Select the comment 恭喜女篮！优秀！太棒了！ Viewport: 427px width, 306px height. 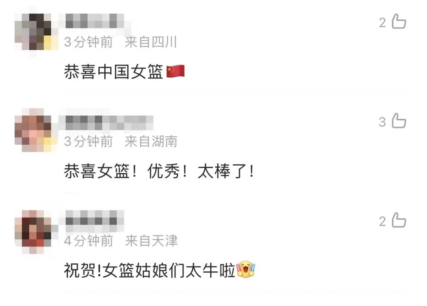tap(160, 171)
